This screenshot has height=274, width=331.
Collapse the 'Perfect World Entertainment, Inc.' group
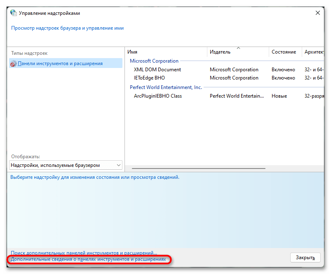coord(166,87)
